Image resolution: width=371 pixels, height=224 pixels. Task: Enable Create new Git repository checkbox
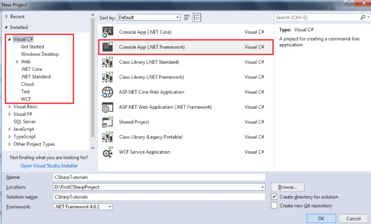(x=275, y=206)
